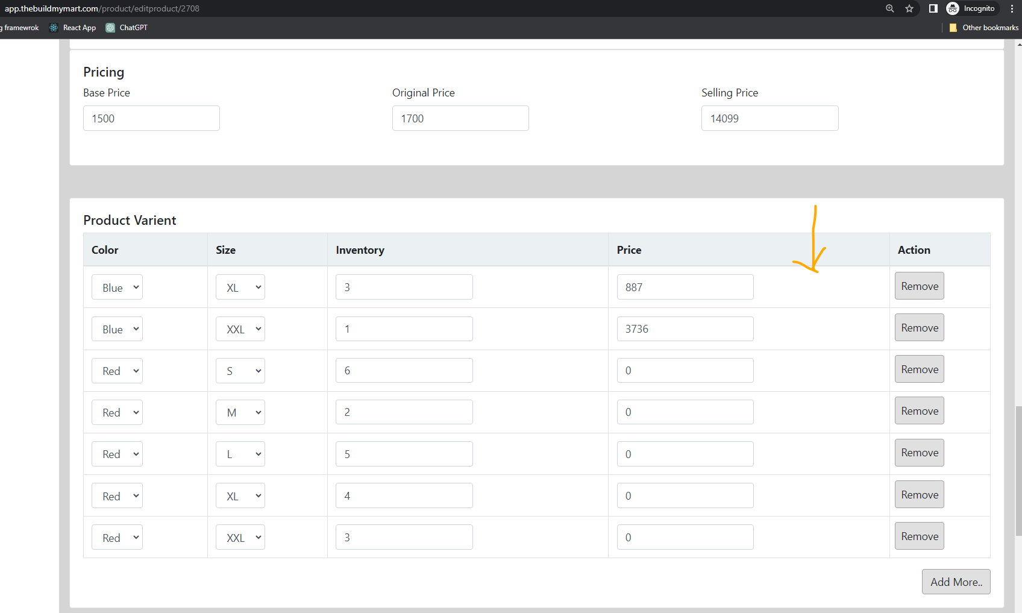1022x613 pixels.
Task: Open Size dropdown for Blue XXL row
Action: point(240,329)
